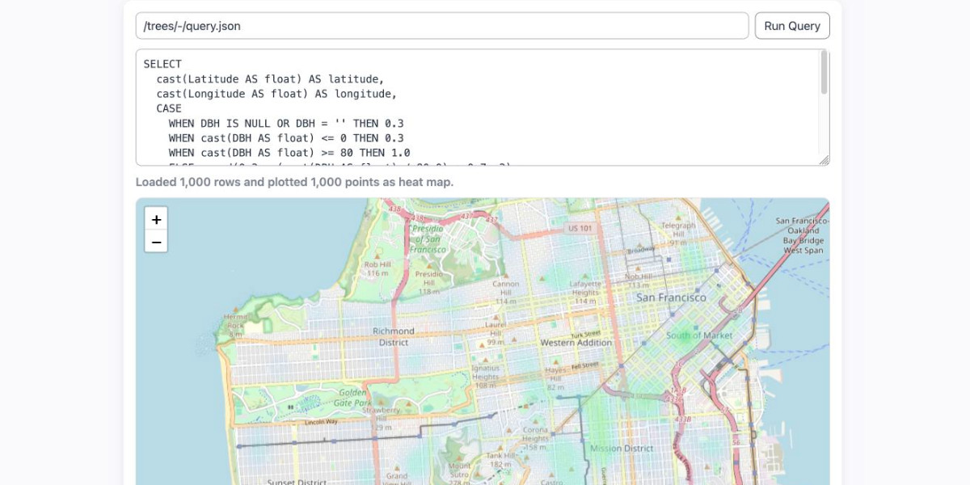Screen dimensions: 970x485
Task: Click inside the /trees/-/query.json path field
Action: 445,25
